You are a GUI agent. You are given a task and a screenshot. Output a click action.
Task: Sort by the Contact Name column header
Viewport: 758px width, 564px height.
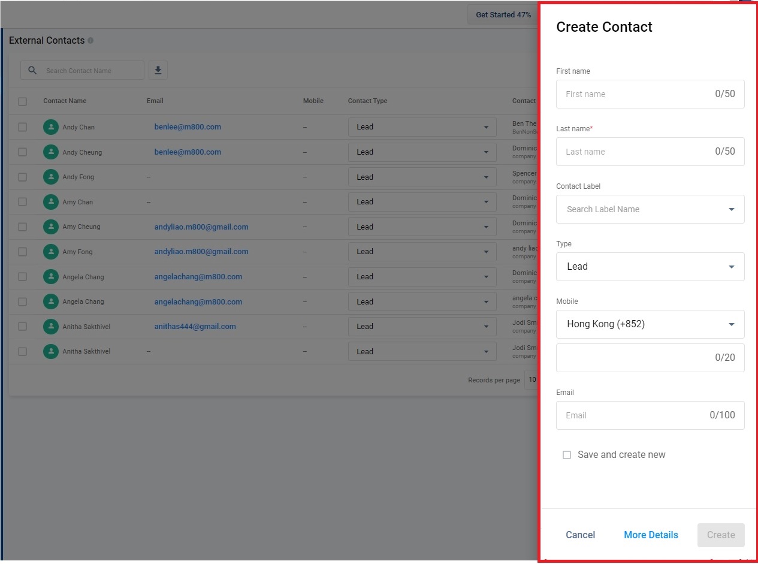point(65,101)
